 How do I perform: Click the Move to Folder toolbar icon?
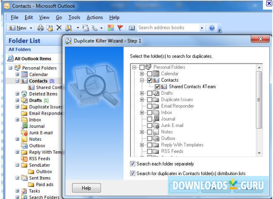click(x=50, y=28)
